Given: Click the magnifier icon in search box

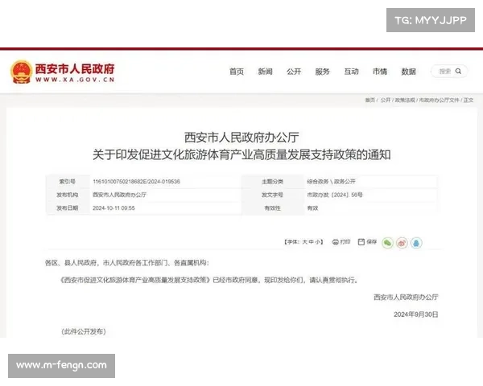Looking at the screenshot, I should click(460, 72).
